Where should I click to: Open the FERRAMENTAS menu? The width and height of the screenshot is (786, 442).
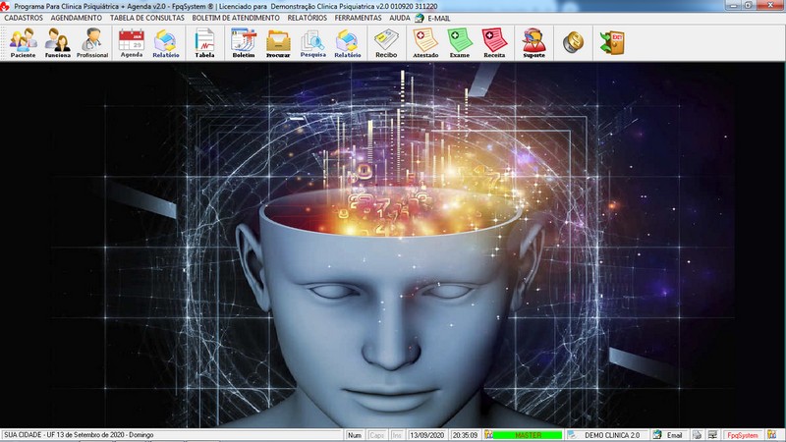358,18
